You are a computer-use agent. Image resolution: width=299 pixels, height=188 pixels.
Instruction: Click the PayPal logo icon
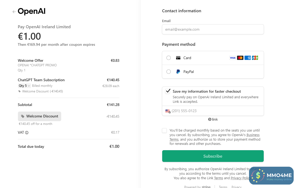(178, 72)
